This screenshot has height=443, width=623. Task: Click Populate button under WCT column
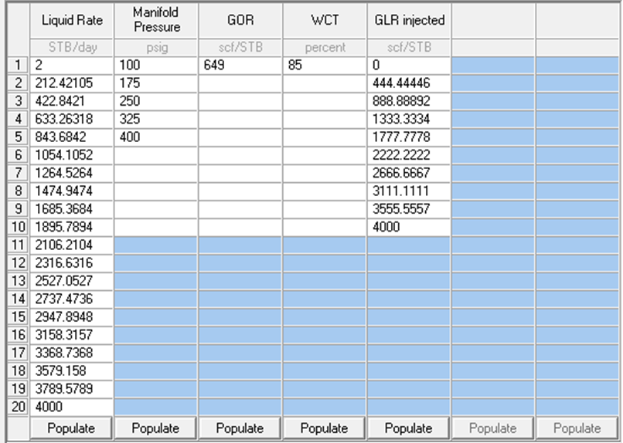tap(324, 428)
